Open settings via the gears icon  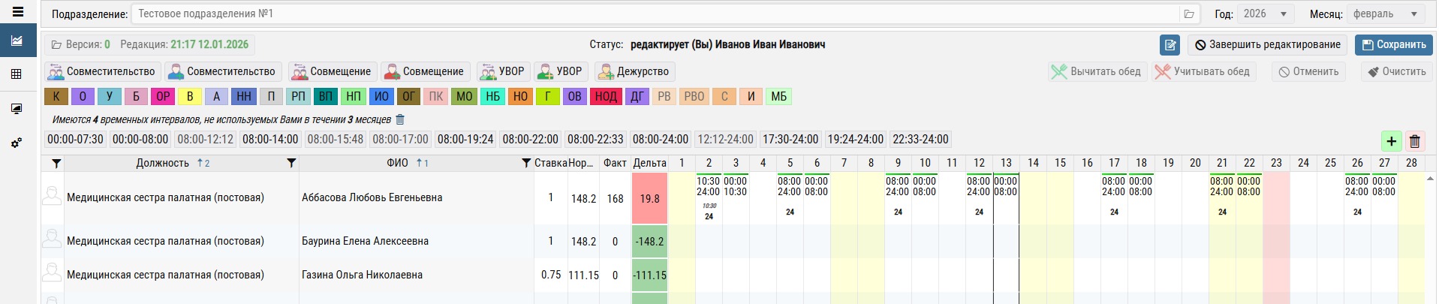[17, 143]
